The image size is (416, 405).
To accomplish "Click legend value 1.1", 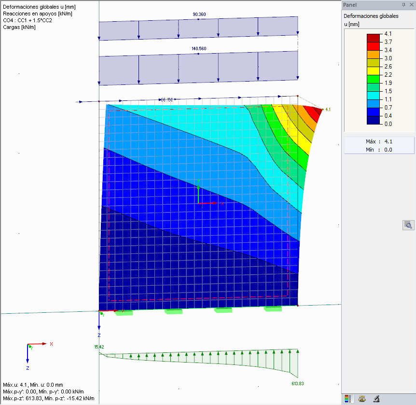I will [388, 99].
